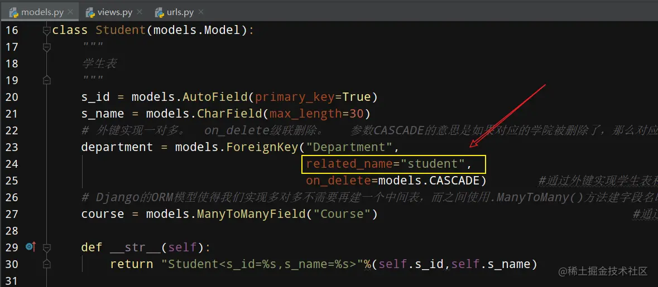Screen dimensions: 658x287
Task: Click line number 23 in the gutter
Action: click(x=12, y=147)
